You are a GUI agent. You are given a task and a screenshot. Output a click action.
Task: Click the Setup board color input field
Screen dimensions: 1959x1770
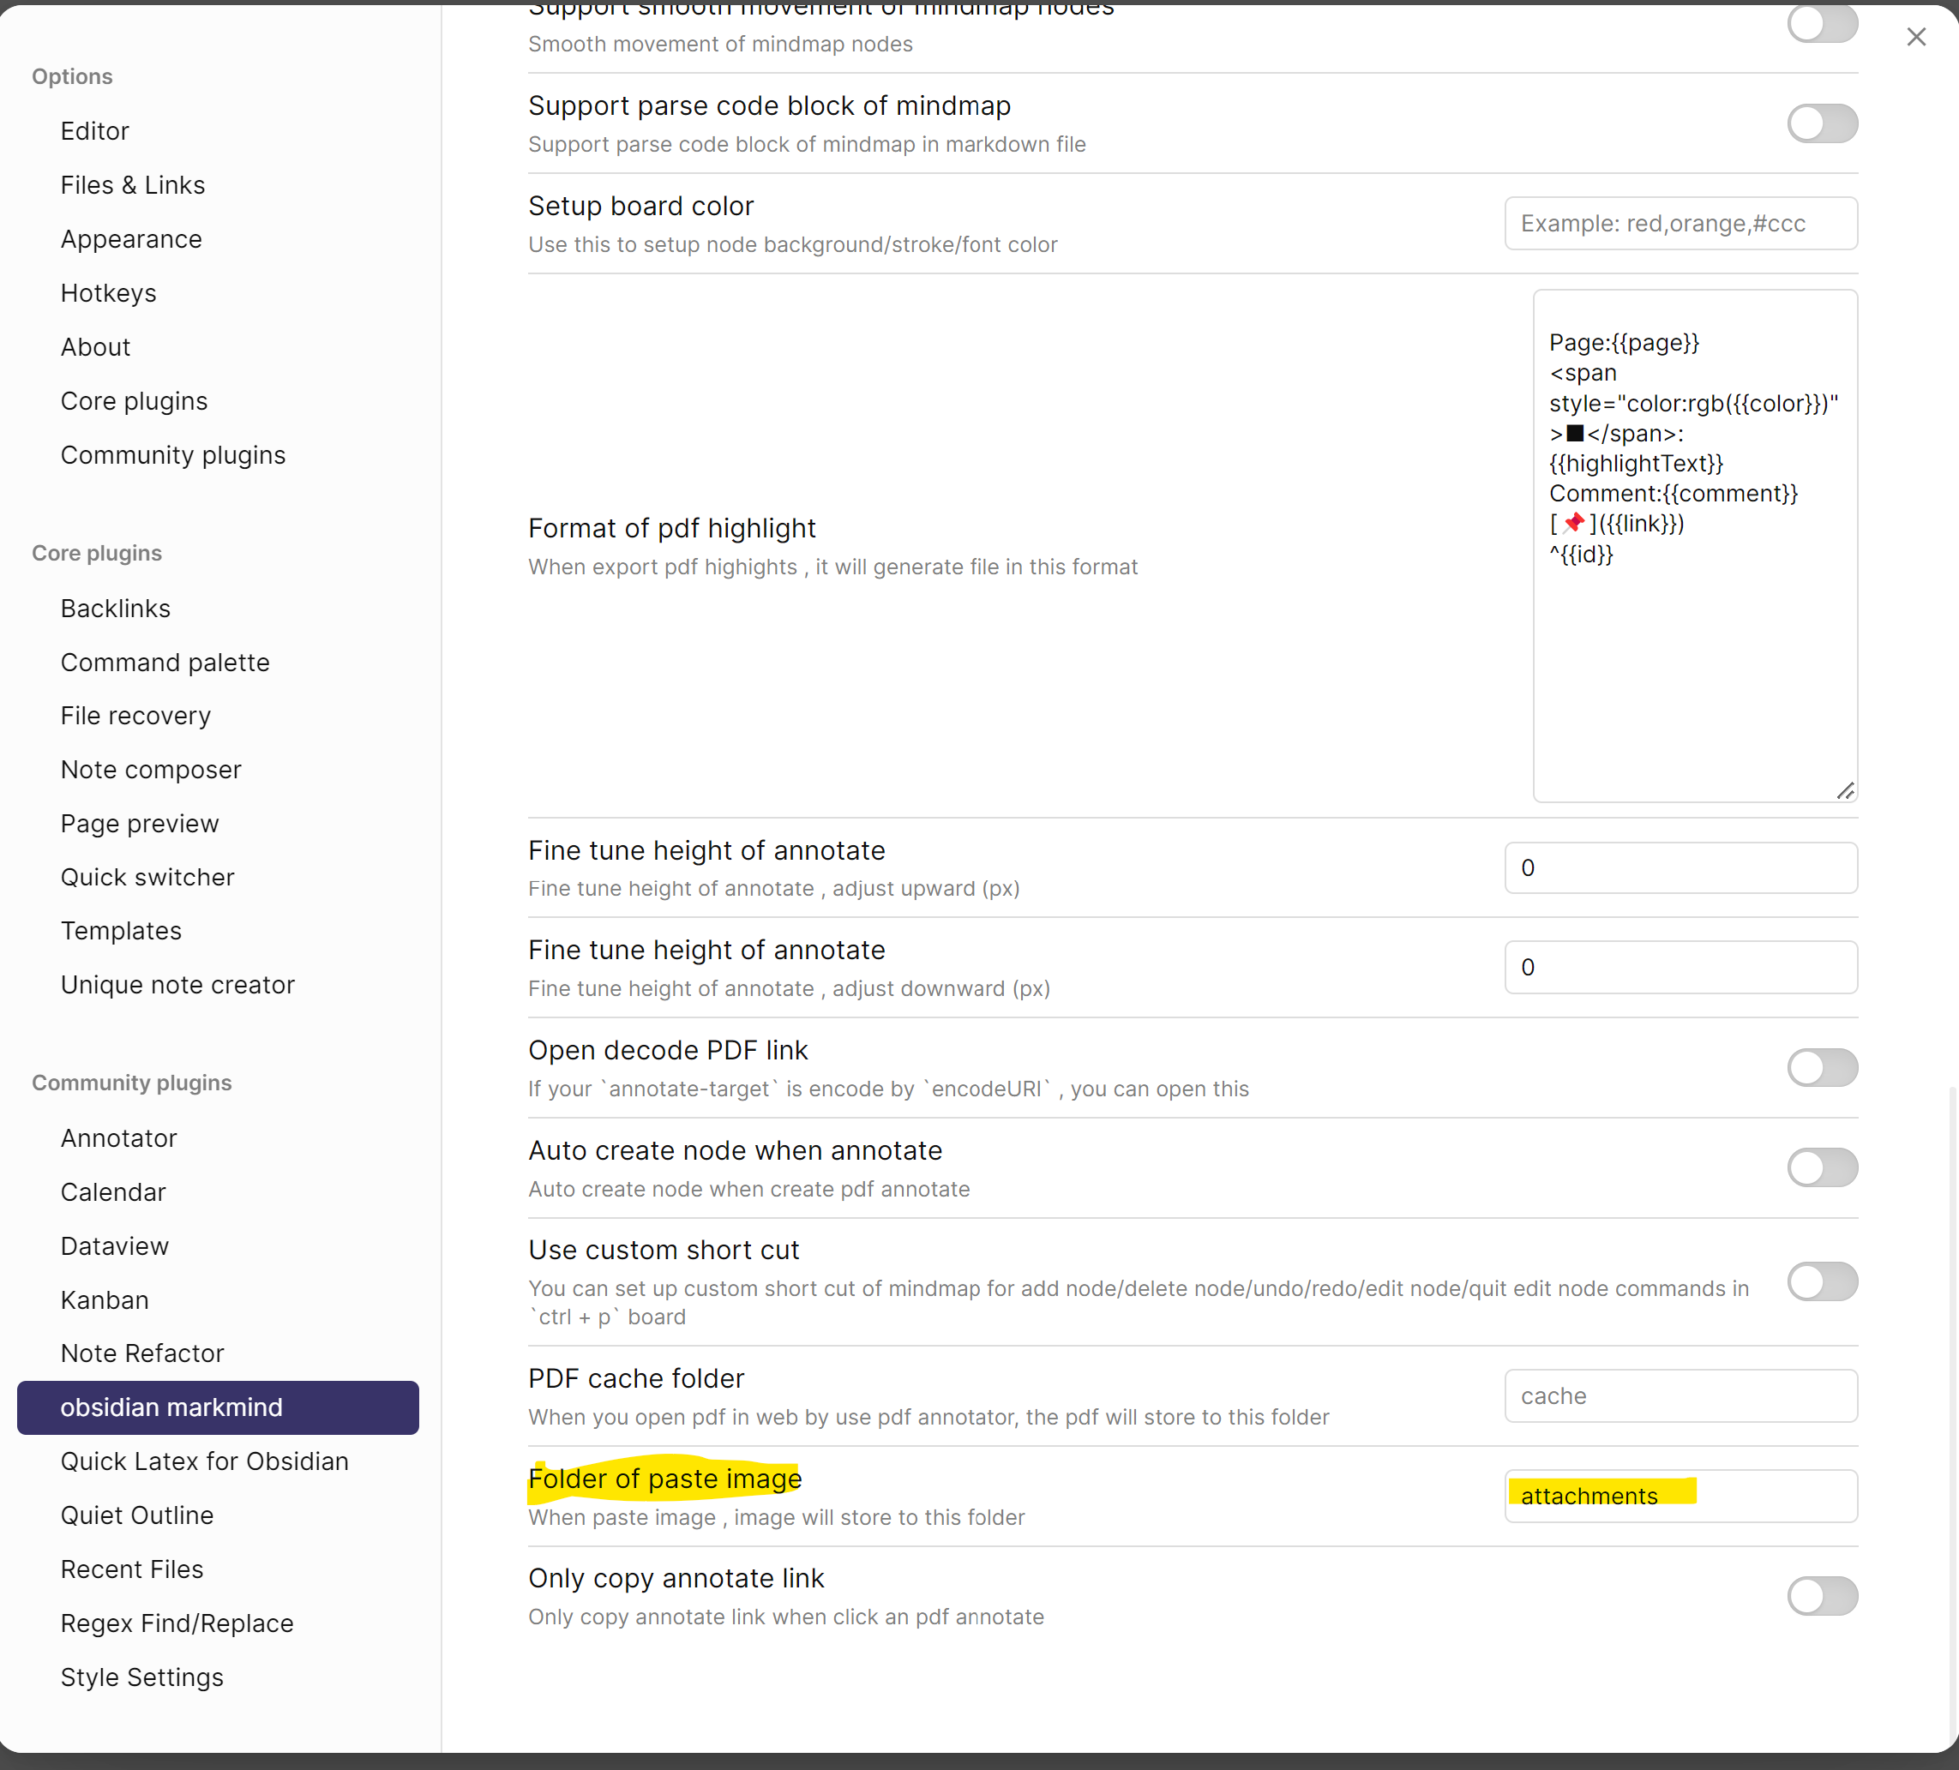(x=1680, y=224)
